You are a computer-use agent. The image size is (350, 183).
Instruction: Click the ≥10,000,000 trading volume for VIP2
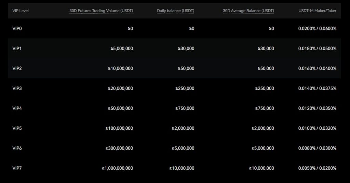(x=121, y=68)
